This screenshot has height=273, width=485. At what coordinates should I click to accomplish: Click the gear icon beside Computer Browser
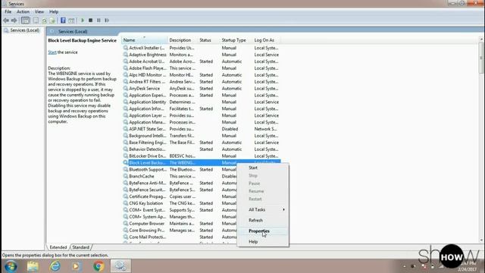pos(126,224)
